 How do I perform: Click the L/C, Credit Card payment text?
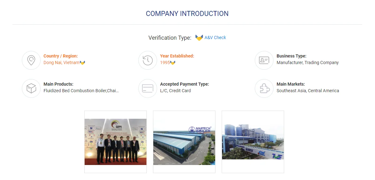(175, 91)
